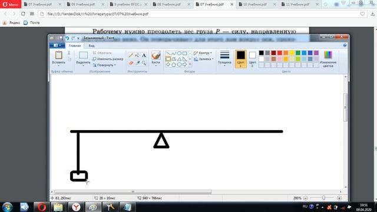Click the zoom out minus button
The width and height of the screenshot is (377, 212).
(x=305, y=198)
